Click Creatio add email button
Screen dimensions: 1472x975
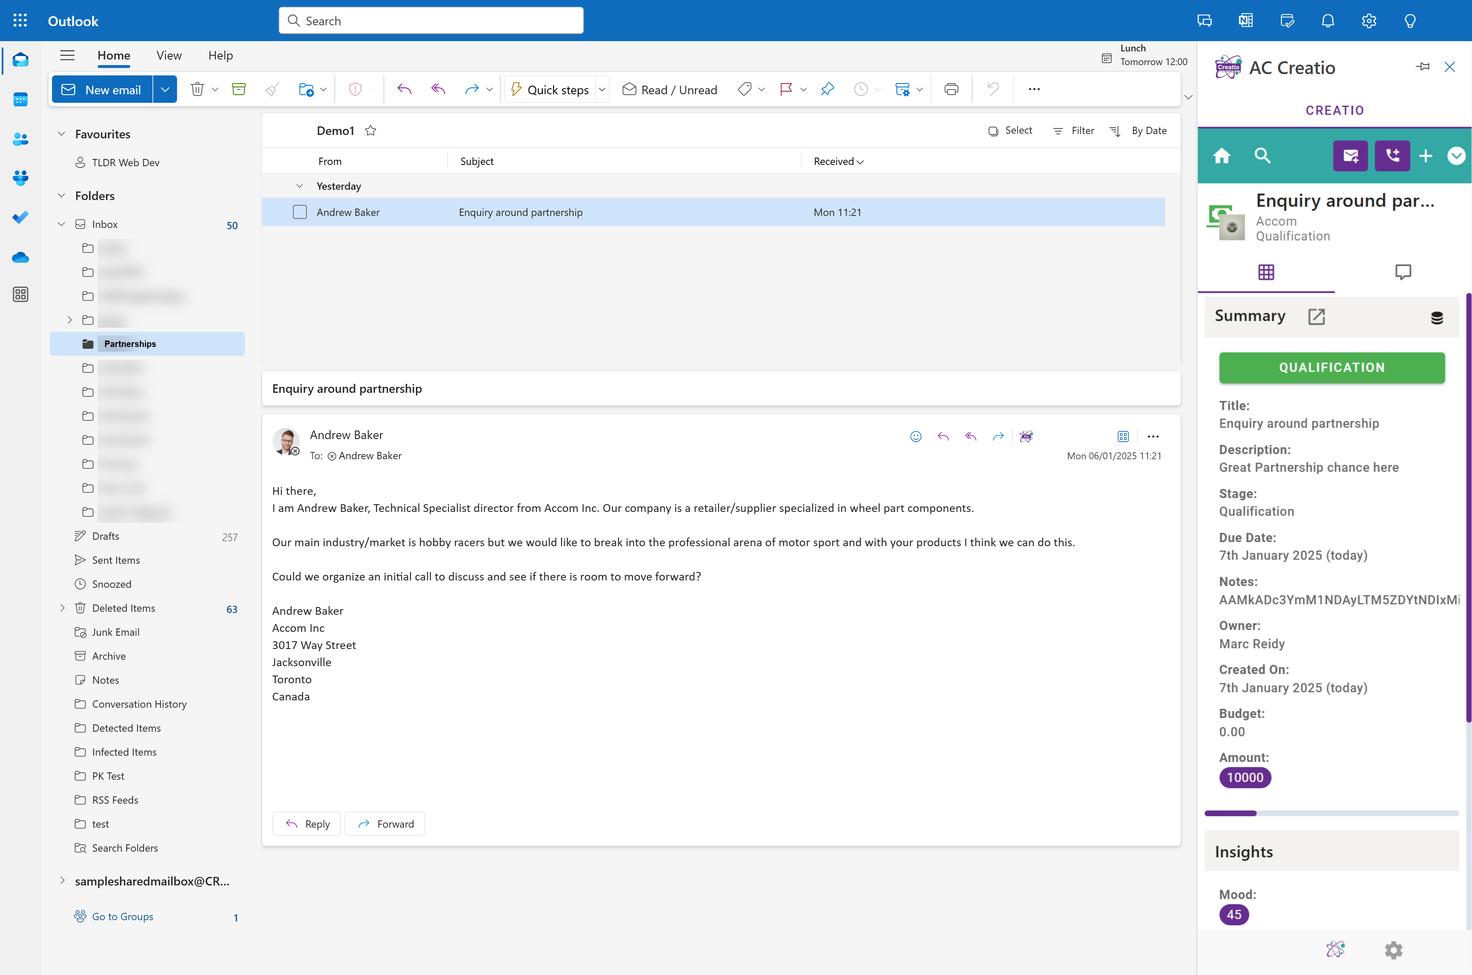(1350, 156)
